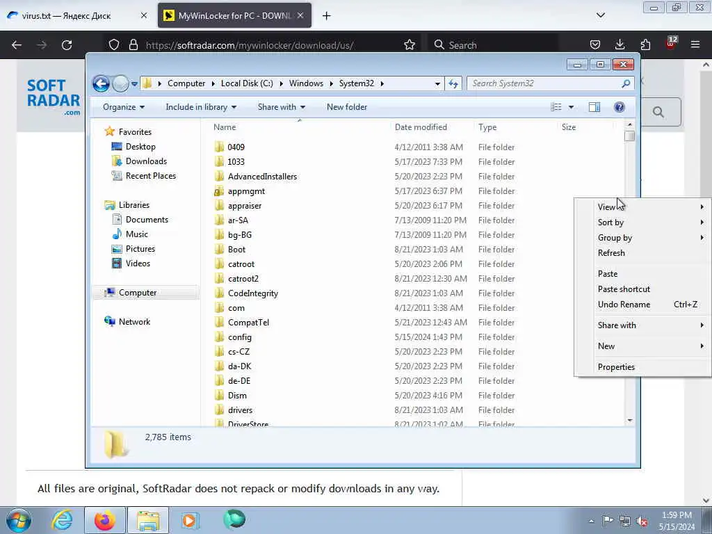Open a new Firefox tab
Image resolution: width=712 pixels, height=534 pixels.
(327, 16)
